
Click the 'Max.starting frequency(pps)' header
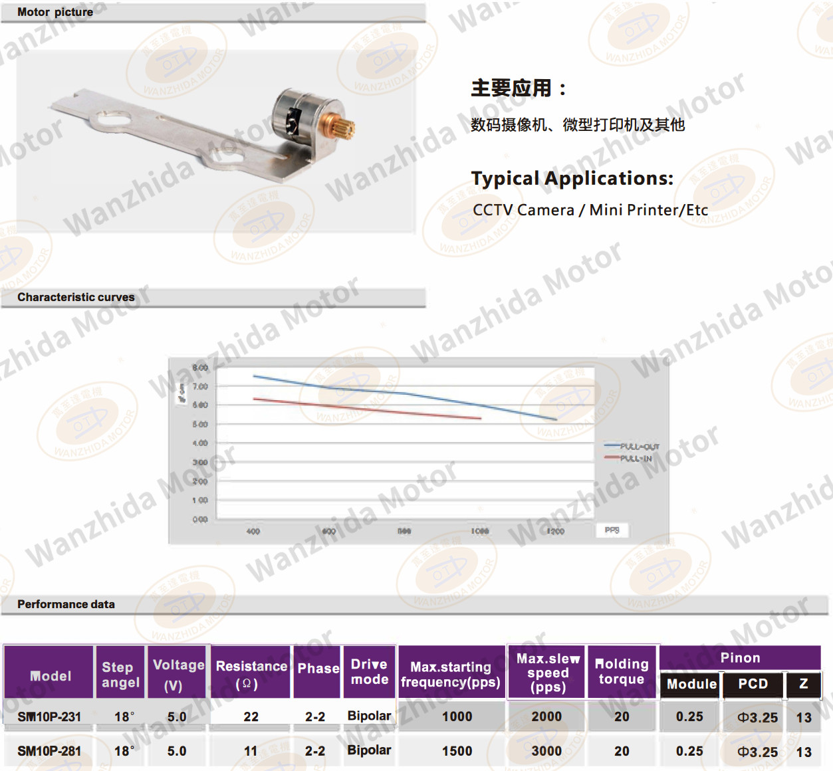(x=451, y=673)
